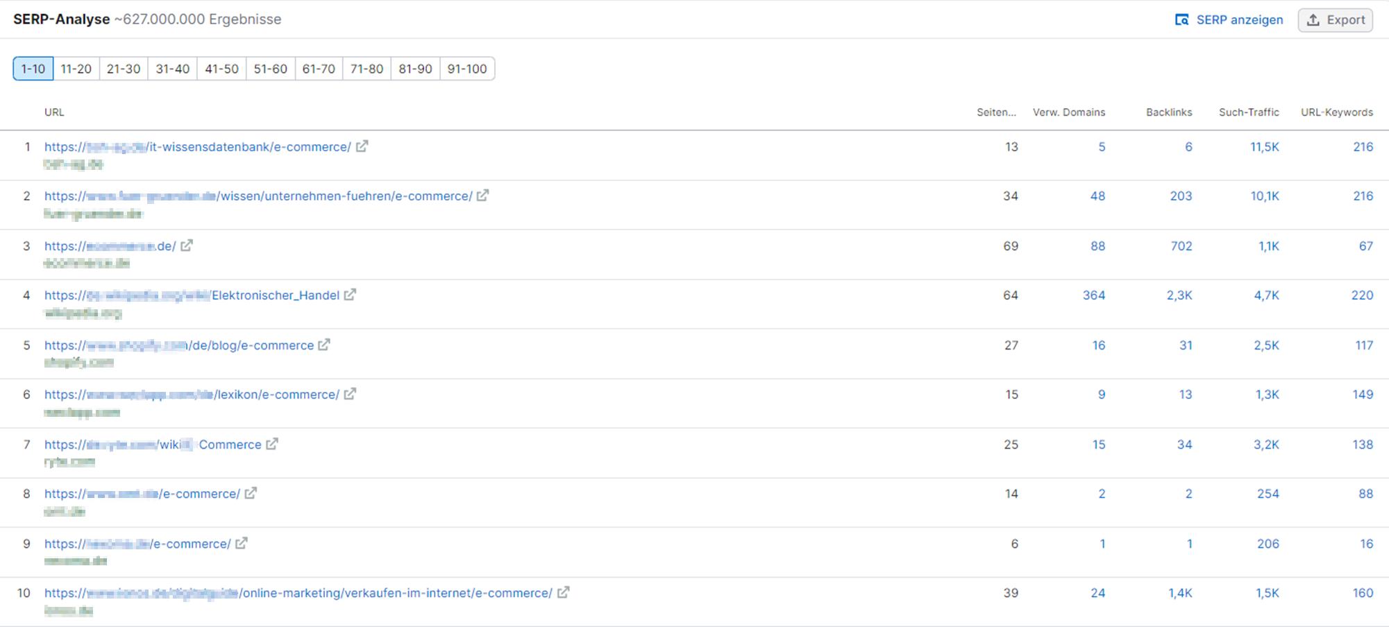Screen dimensions: 1389x627
Task: Click backlinks value 702
Action: pos(1181,246)
